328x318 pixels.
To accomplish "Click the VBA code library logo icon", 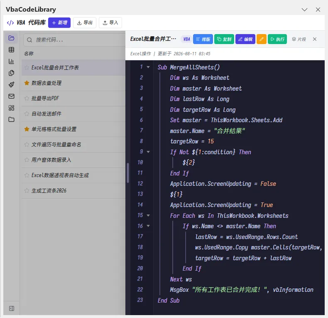I will (x=10, y=22).
